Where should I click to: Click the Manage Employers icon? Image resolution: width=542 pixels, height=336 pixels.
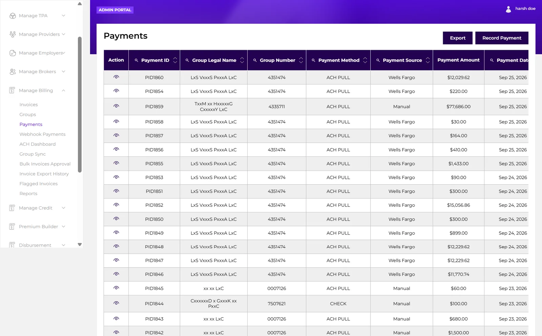coord(13,53)
